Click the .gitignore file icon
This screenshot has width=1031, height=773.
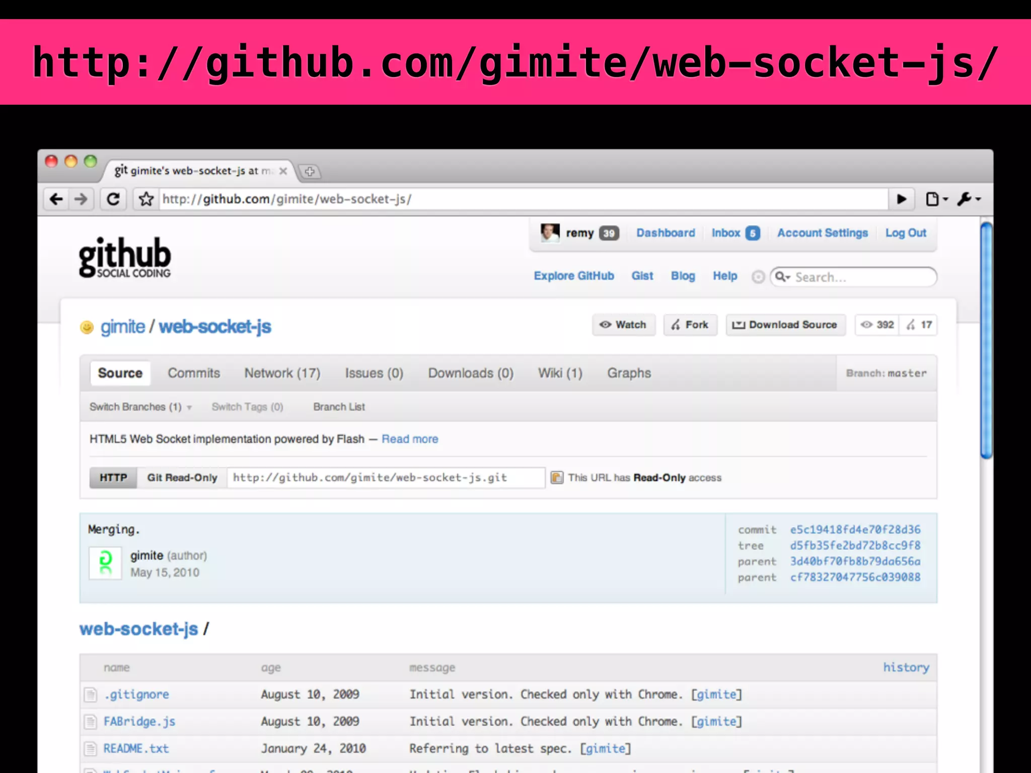click(91, 695)
